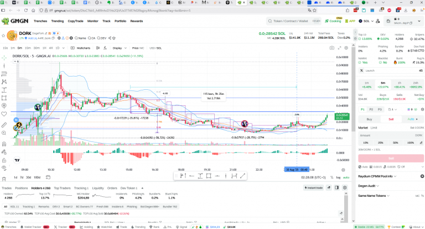This screenshot has height=229, width=425.
Task: Collapse the right side panel arrow
Action: tap(355, 32)
